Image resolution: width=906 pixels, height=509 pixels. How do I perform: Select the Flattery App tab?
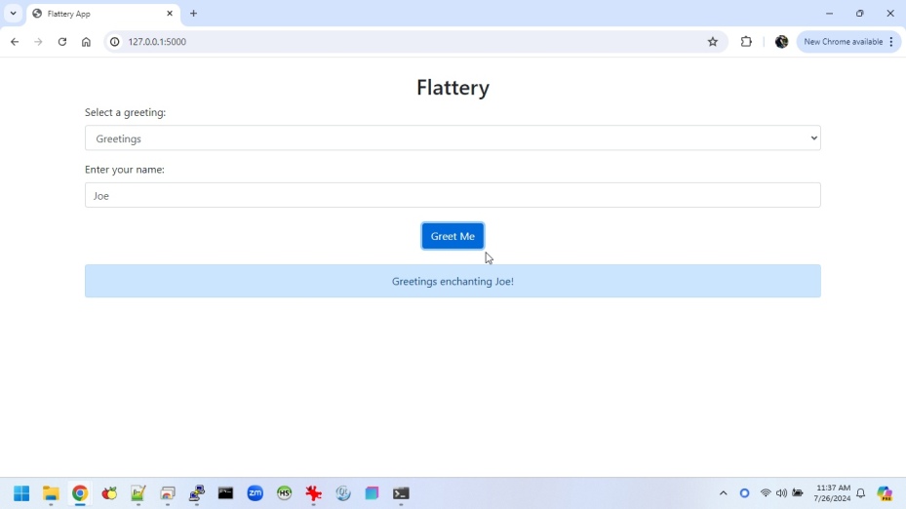tap(98, 14)
